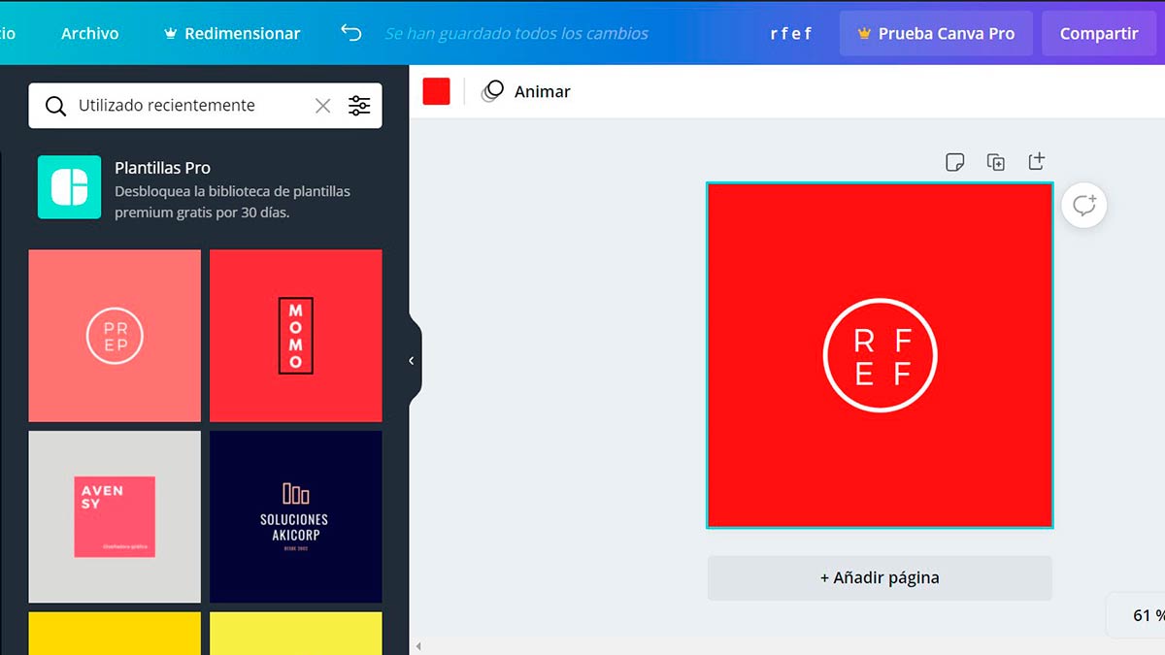Clear the search field with X
Viewport: 1165px width, 655px height.
322,106
